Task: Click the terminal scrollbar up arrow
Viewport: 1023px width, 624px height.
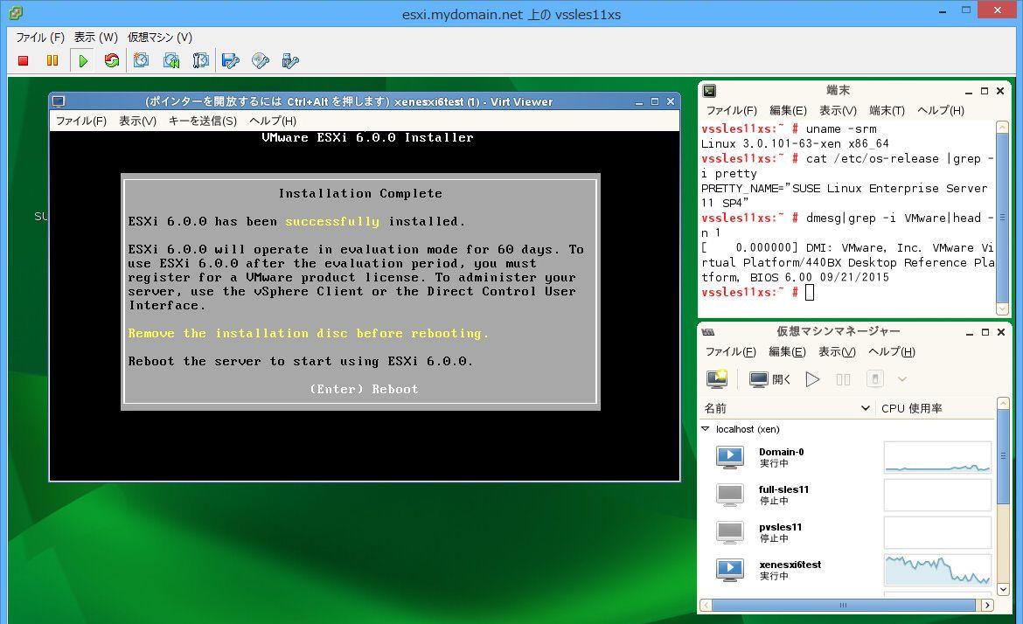Action: point(1003,127)
